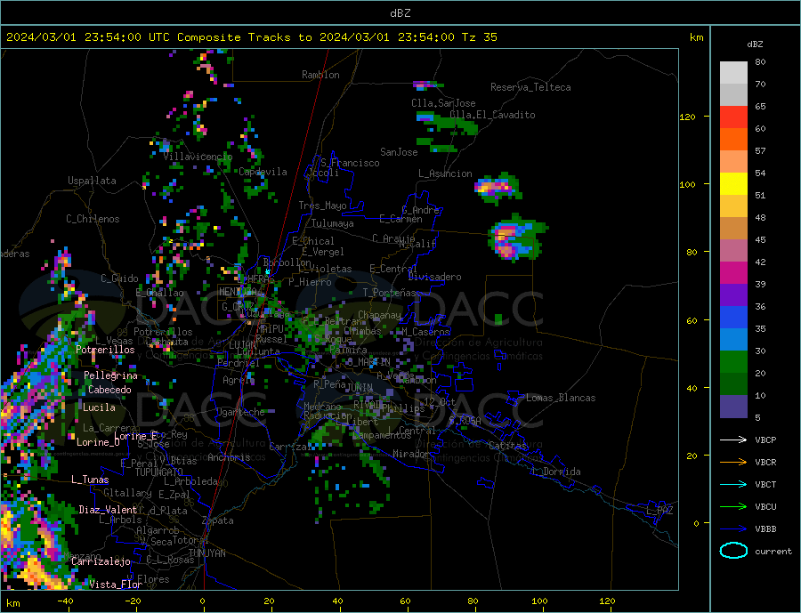
Task: Click the '120' value on the right km axis
Action: tap(688, 117)
